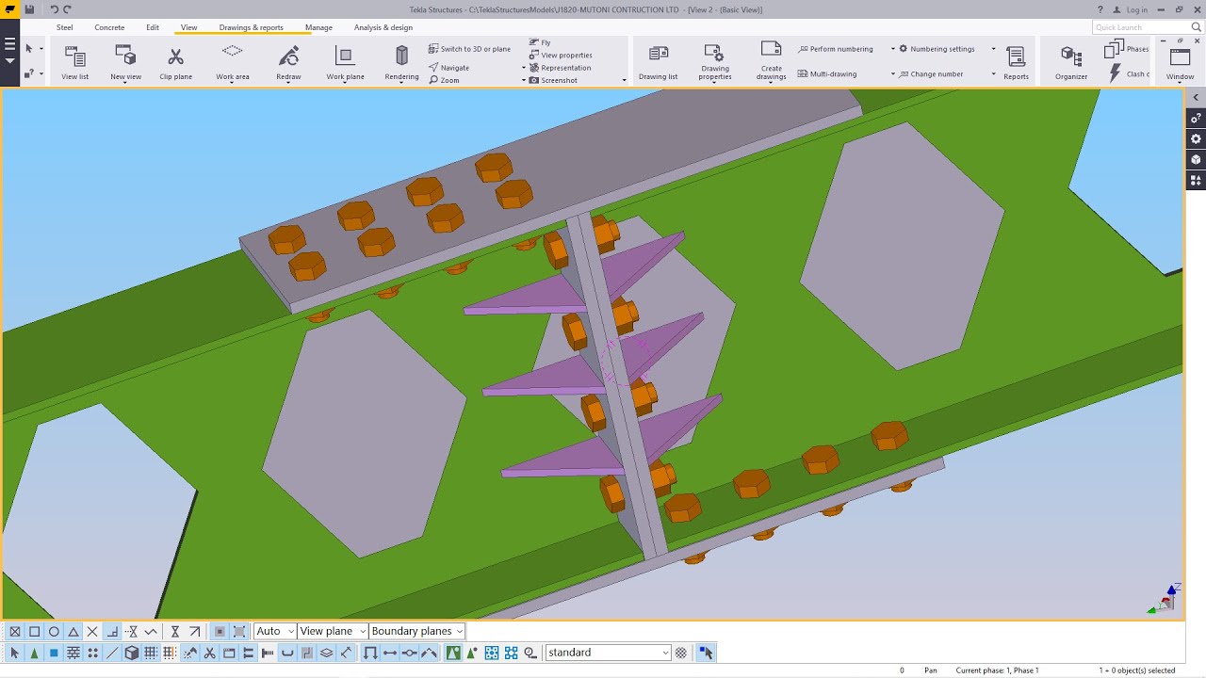
Task: Open the Analysis & design tab
Action: point(383,27)
